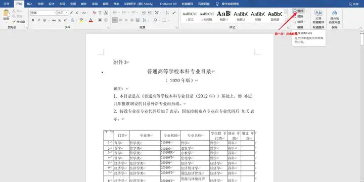Click the Shrink Font icon
Viewport: 364px width, 182px height.
coord(77,13)
